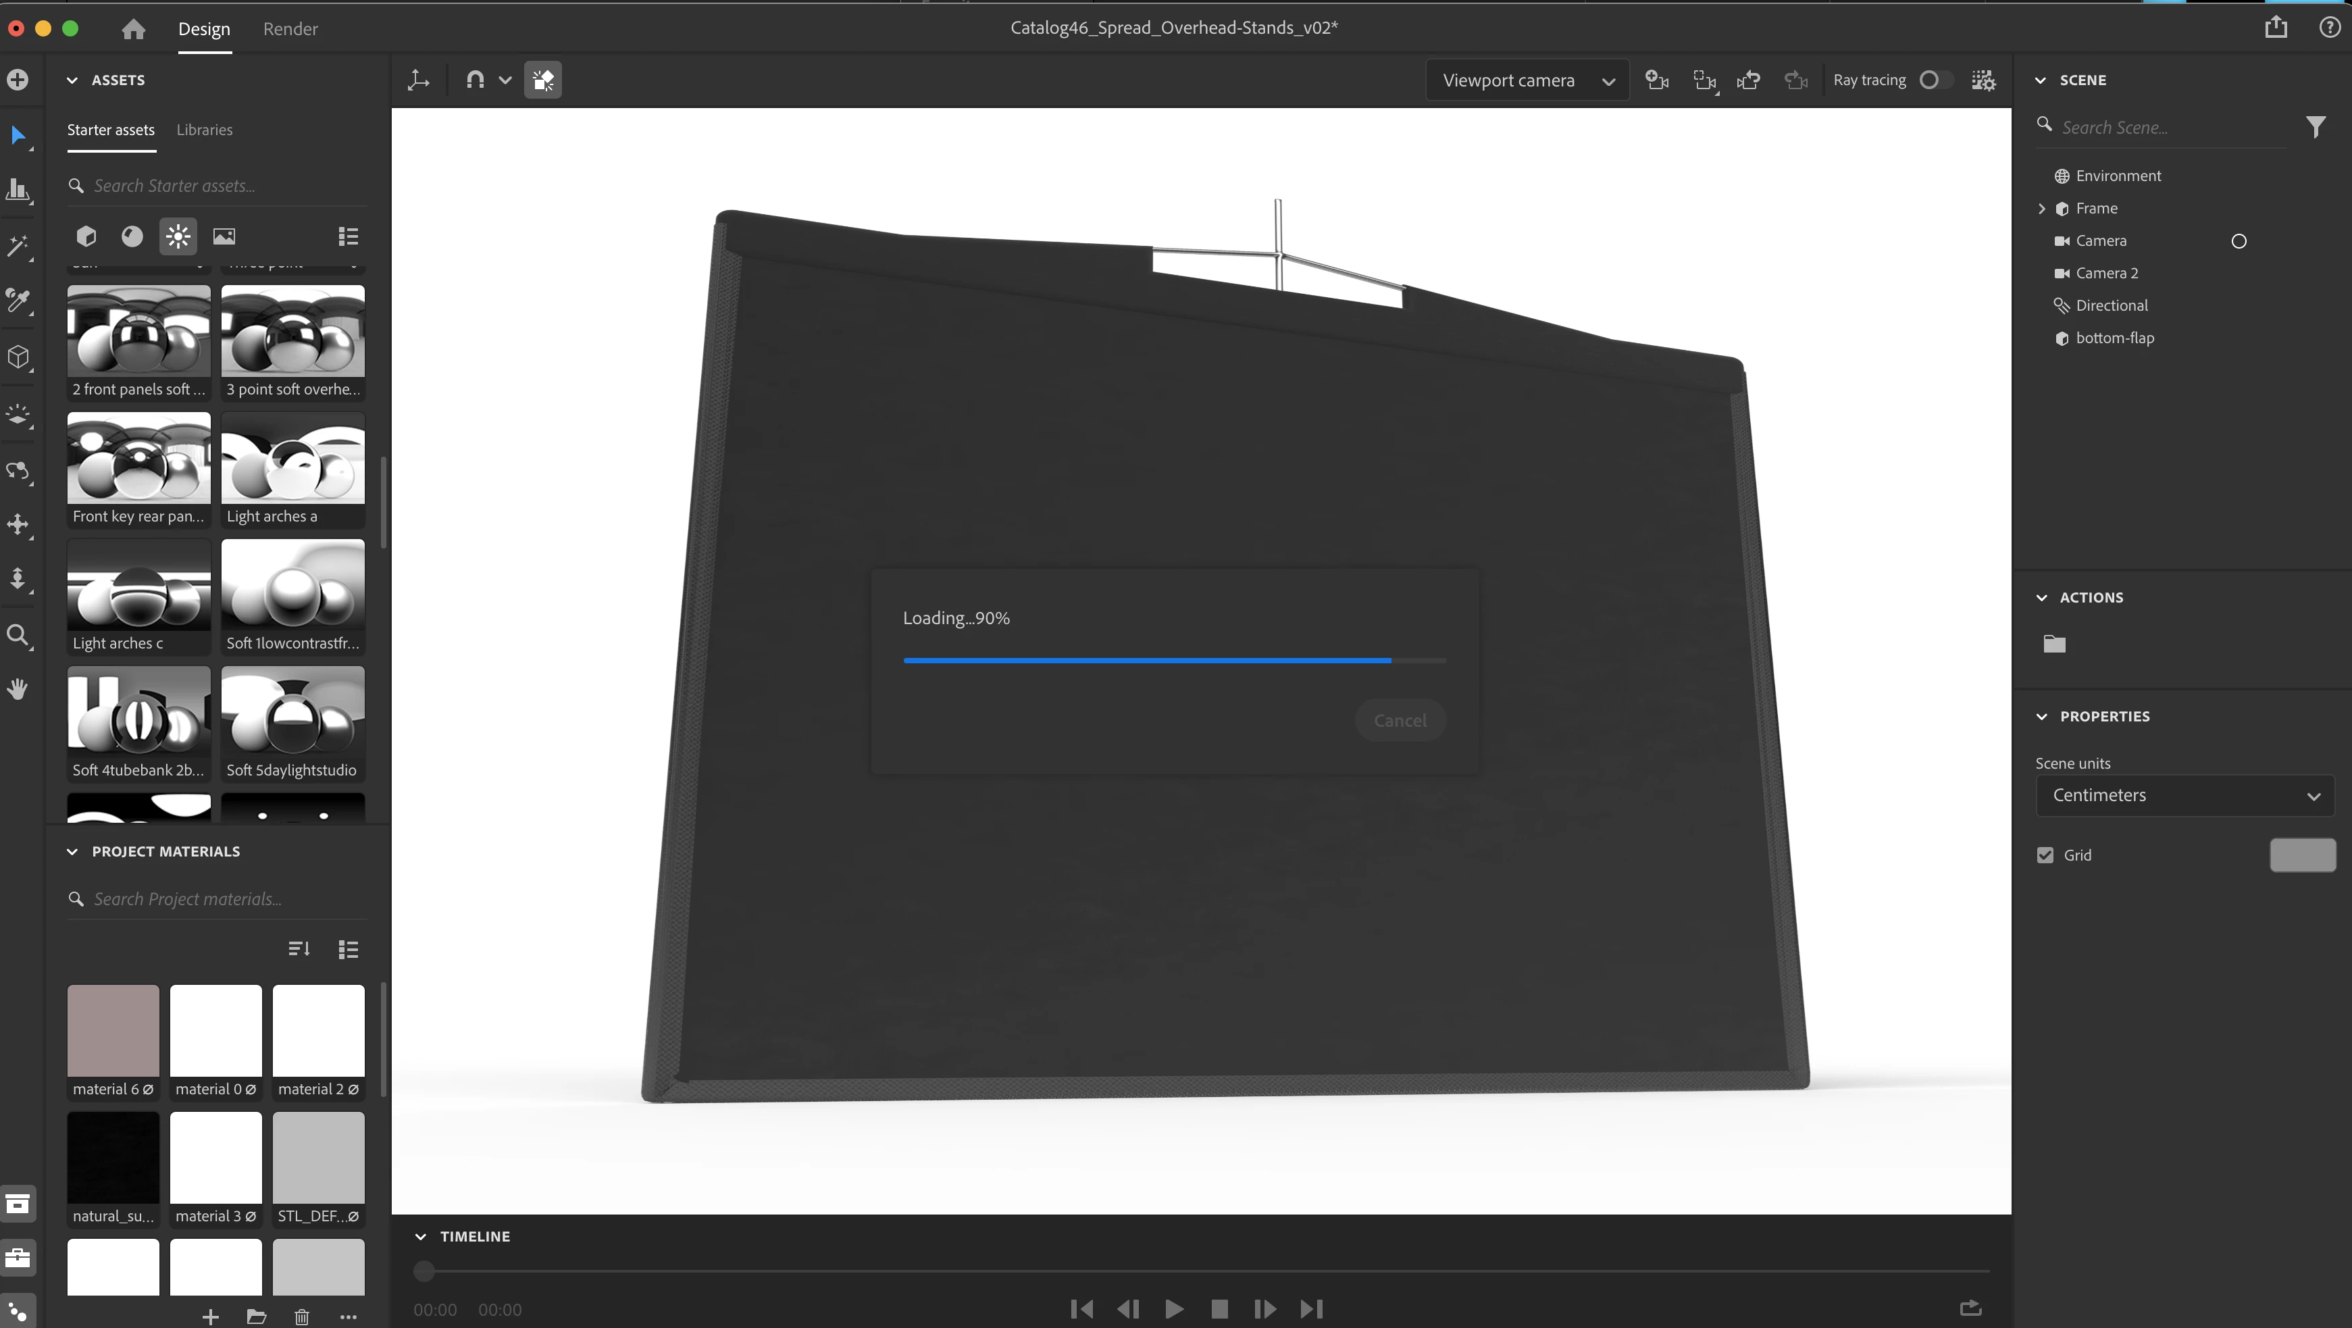Viewport: 2352px width, 1328px height.
Task: Select the Soft 5daylightstudio light thumbnail
Action: [292, 723]
